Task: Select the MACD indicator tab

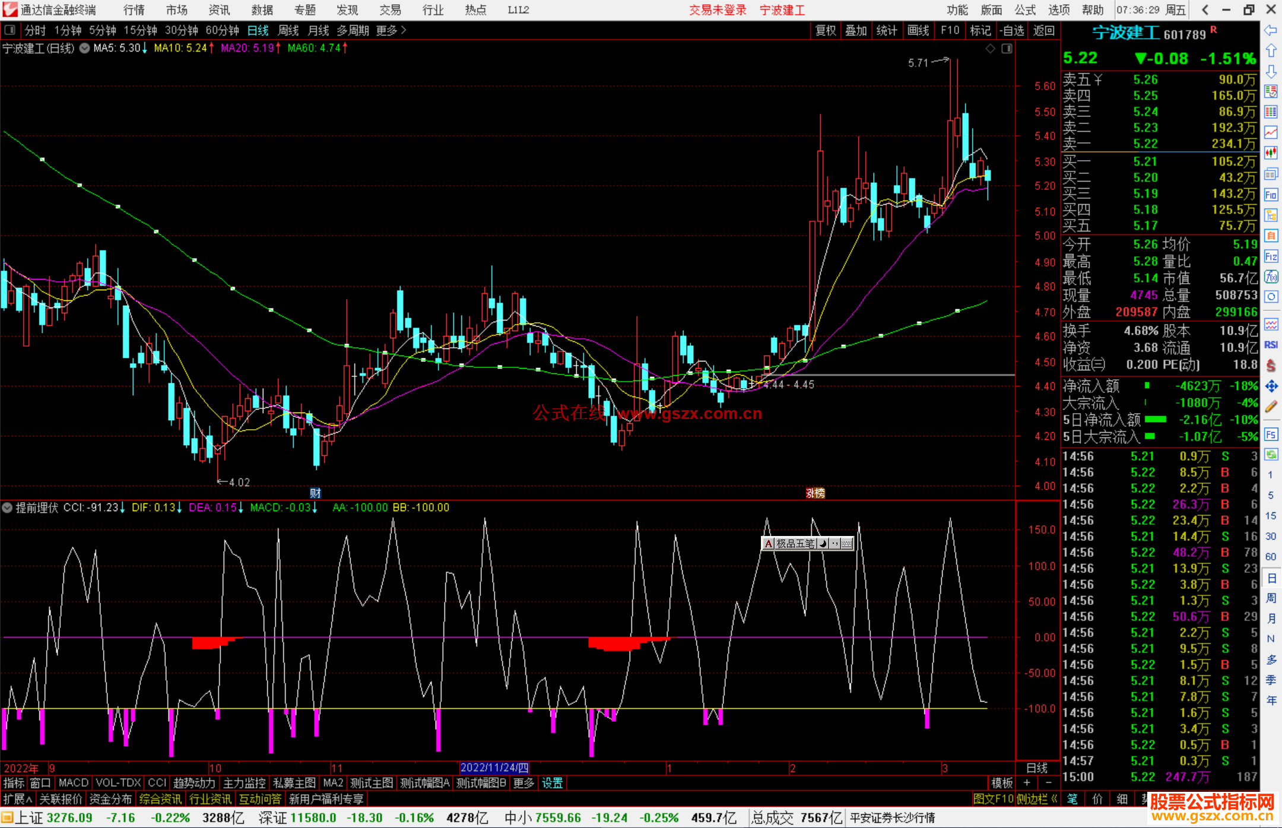Action: (74, 783)
